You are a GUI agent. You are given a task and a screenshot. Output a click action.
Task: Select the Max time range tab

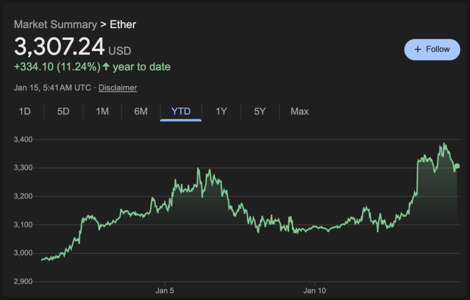pos(299,112)
